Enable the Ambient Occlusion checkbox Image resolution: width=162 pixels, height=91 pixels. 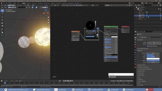pyautogui.click(x=139, y=49)
